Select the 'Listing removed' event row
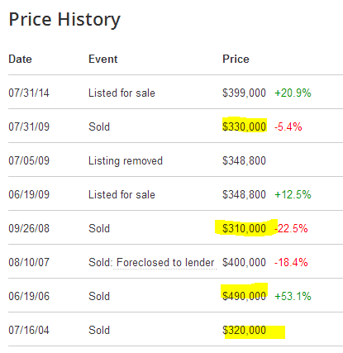 tap(175, 160)
